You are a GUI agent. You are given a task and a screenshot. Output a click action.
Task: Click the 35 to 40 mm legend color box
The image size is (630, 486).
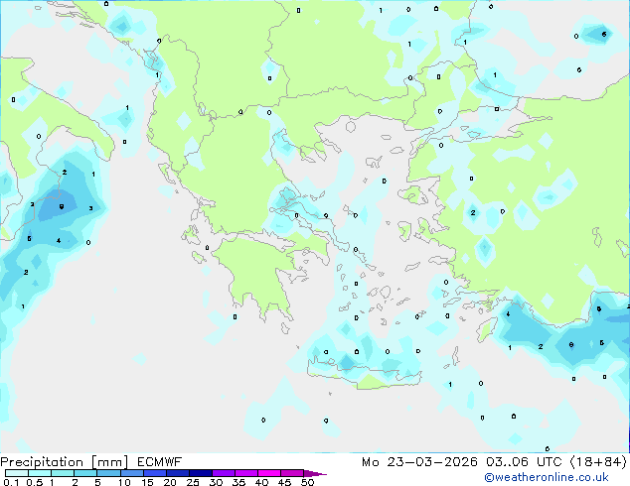245,473
